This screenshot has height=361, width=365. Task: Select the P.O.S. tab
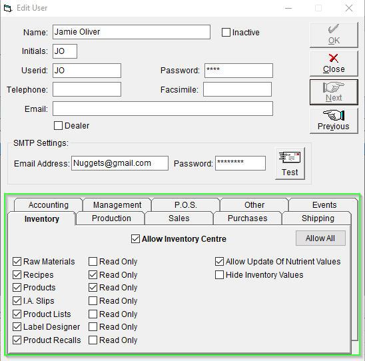[186, 205]
